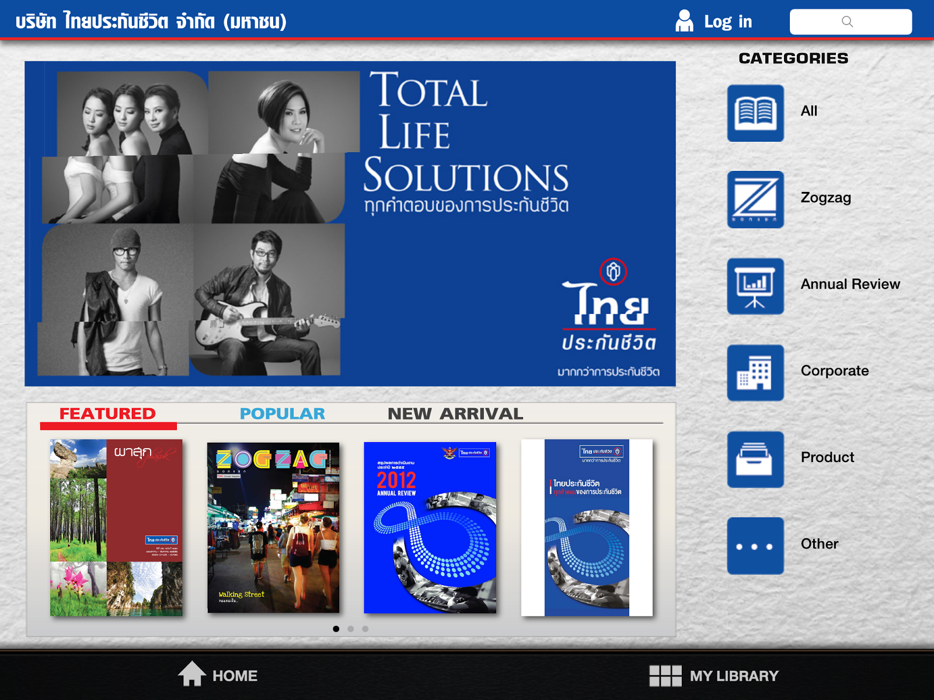The width and height of the screenshot is (934, 700).
Task: Open the Product drawer icon
Action: [755, 460]
